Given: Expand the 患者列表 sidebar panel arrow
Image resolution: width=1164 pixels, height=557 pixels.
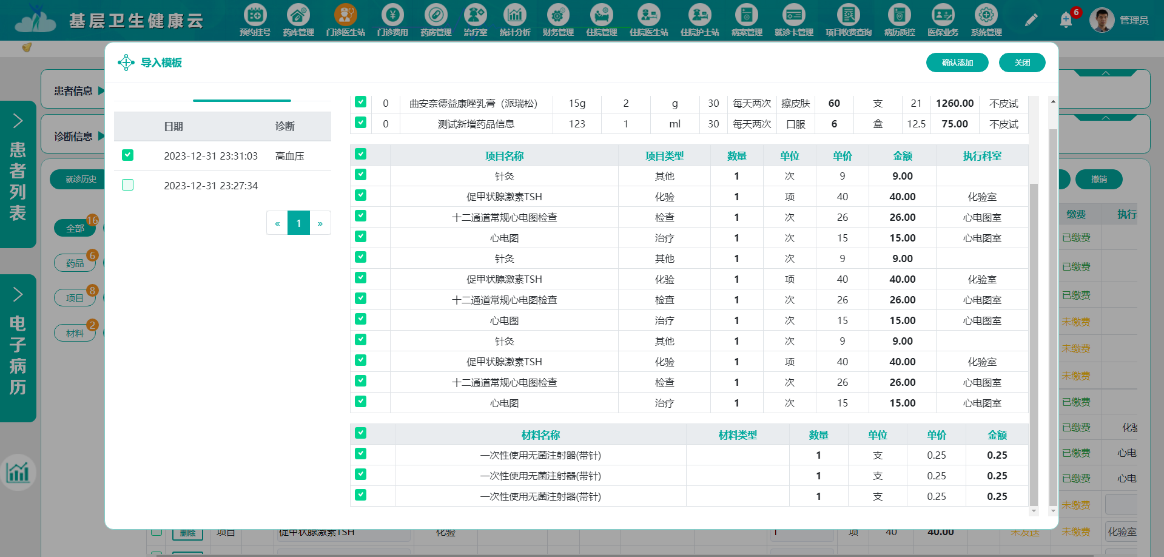Looking at the screenshot, I should (18, 121).
